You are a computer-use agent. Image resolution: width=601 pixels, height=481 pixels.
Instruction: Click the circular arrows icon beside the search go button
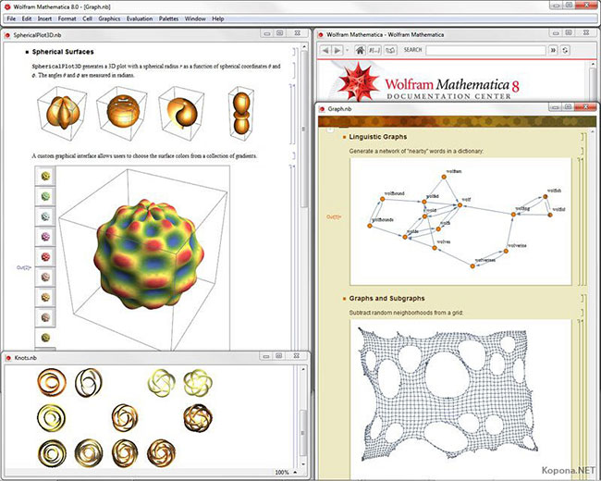click(x=565, y=50)
